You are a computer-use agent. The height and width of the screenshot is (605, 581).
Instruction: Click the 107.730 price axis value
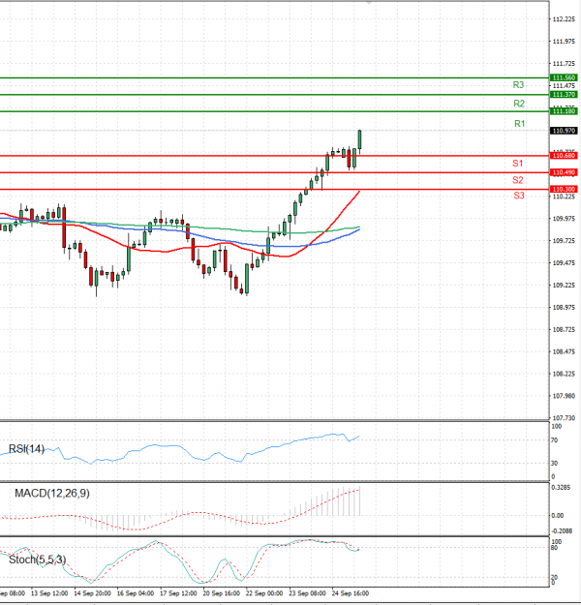564,418
